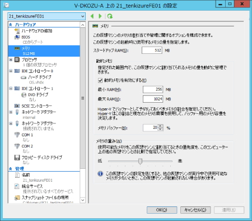Viewport: 252px width, 221px height.
Task: Expand the Processor tree node
Action: click(x=11, y=59)
